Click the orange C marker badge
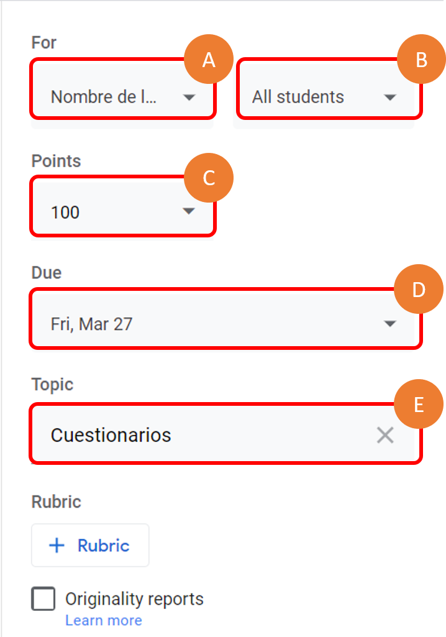Viewport: 446px width, 637px height. (x=209, y=178)
